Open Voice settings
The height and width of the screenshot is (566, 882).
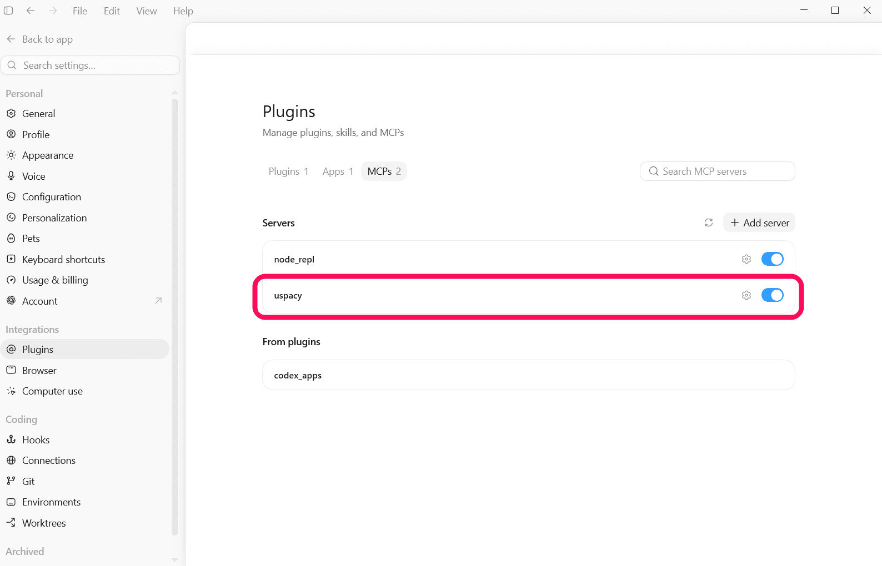tap(86, 176)
